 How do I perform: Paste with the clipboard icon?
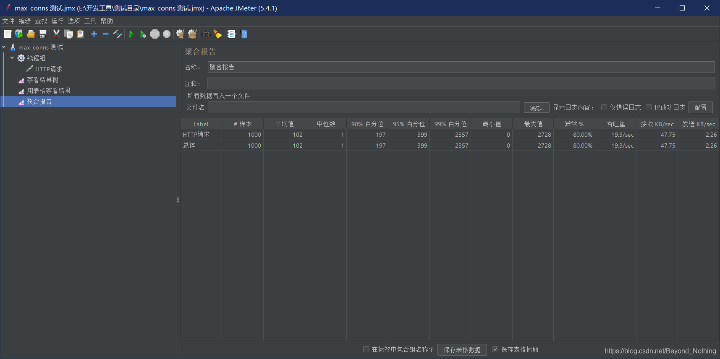tap(80, 34)
